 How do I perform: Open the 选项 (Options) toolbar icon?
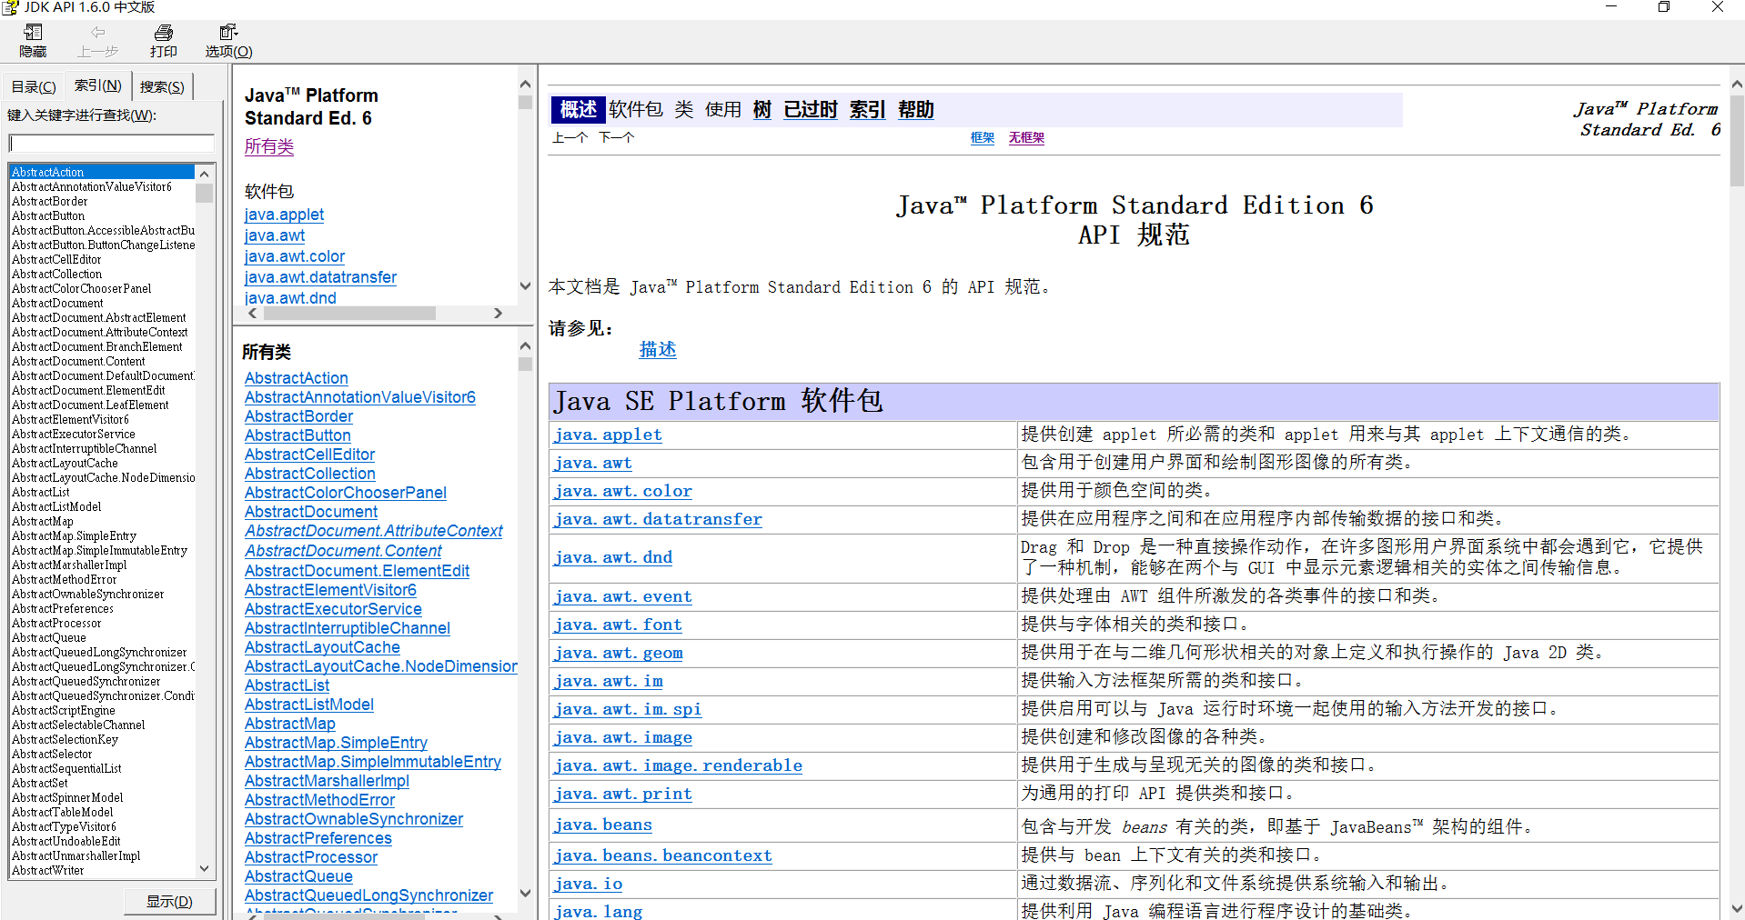[228, 41]
